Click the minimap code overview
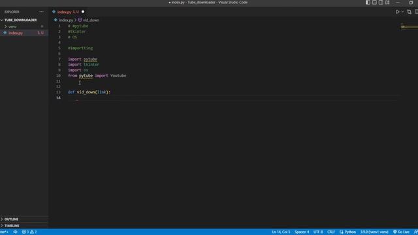The image size is (418, 235). (x=410, y=27)
